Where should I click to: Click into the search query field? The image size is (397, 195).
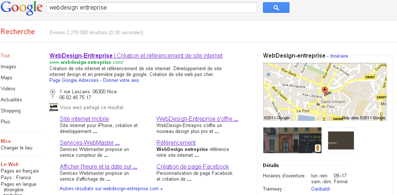[x=152, y=8]
